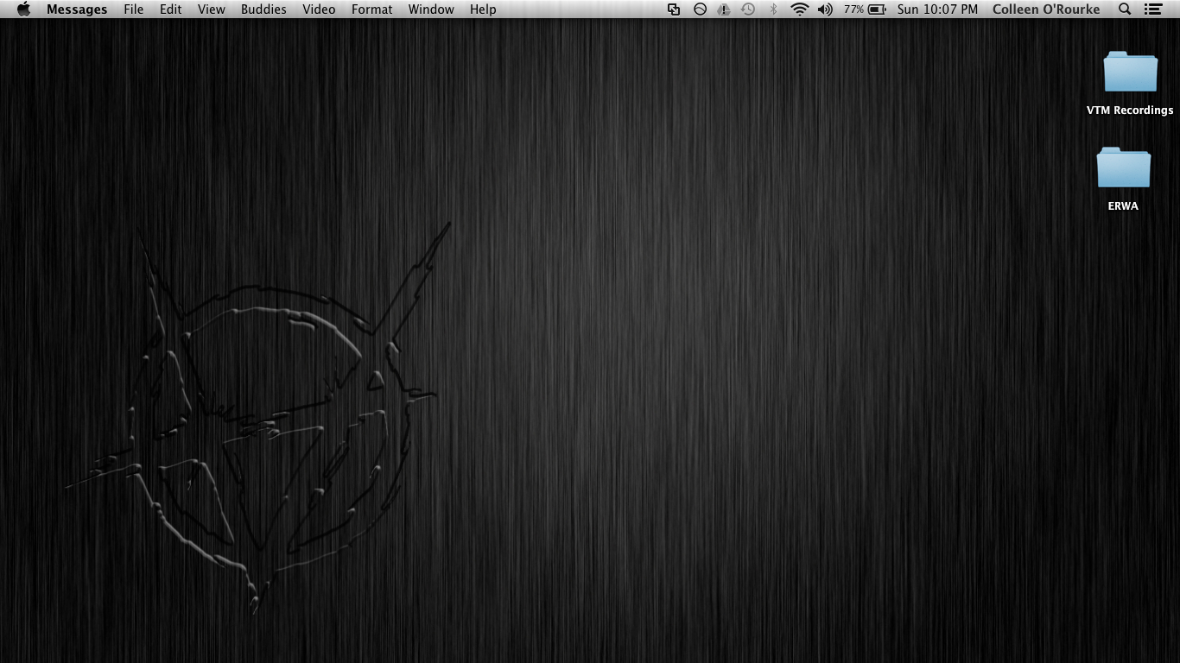Click the Bluetooth status icon
This screenshot has width=1180, height=663.
[x=773, y=9]
